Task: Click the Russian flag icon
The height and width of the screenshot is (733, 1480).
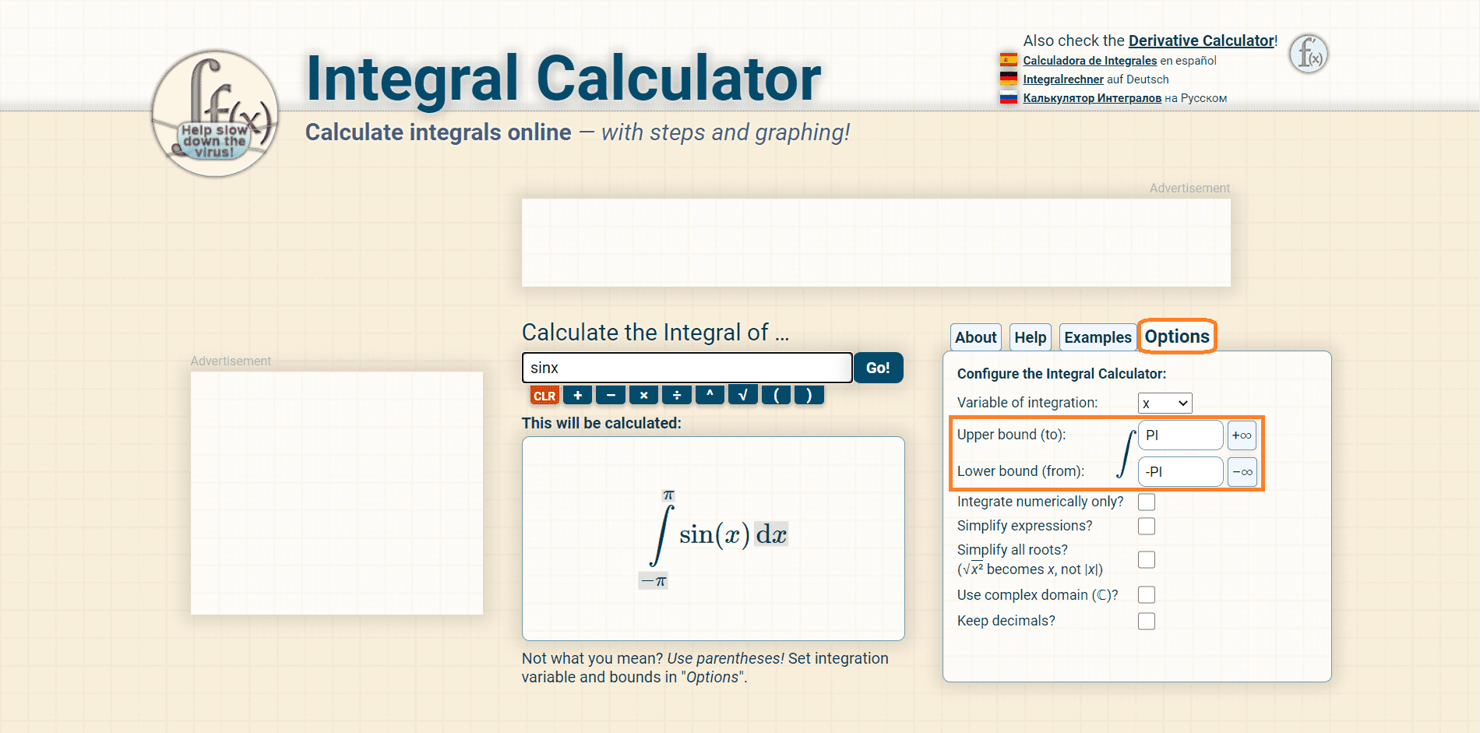Action: click(1009, 97)
